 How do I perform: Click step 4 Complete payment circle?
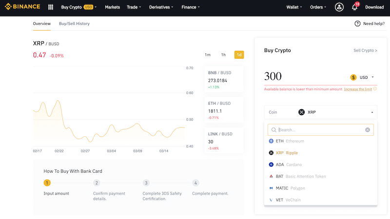(x=195, y=183)
